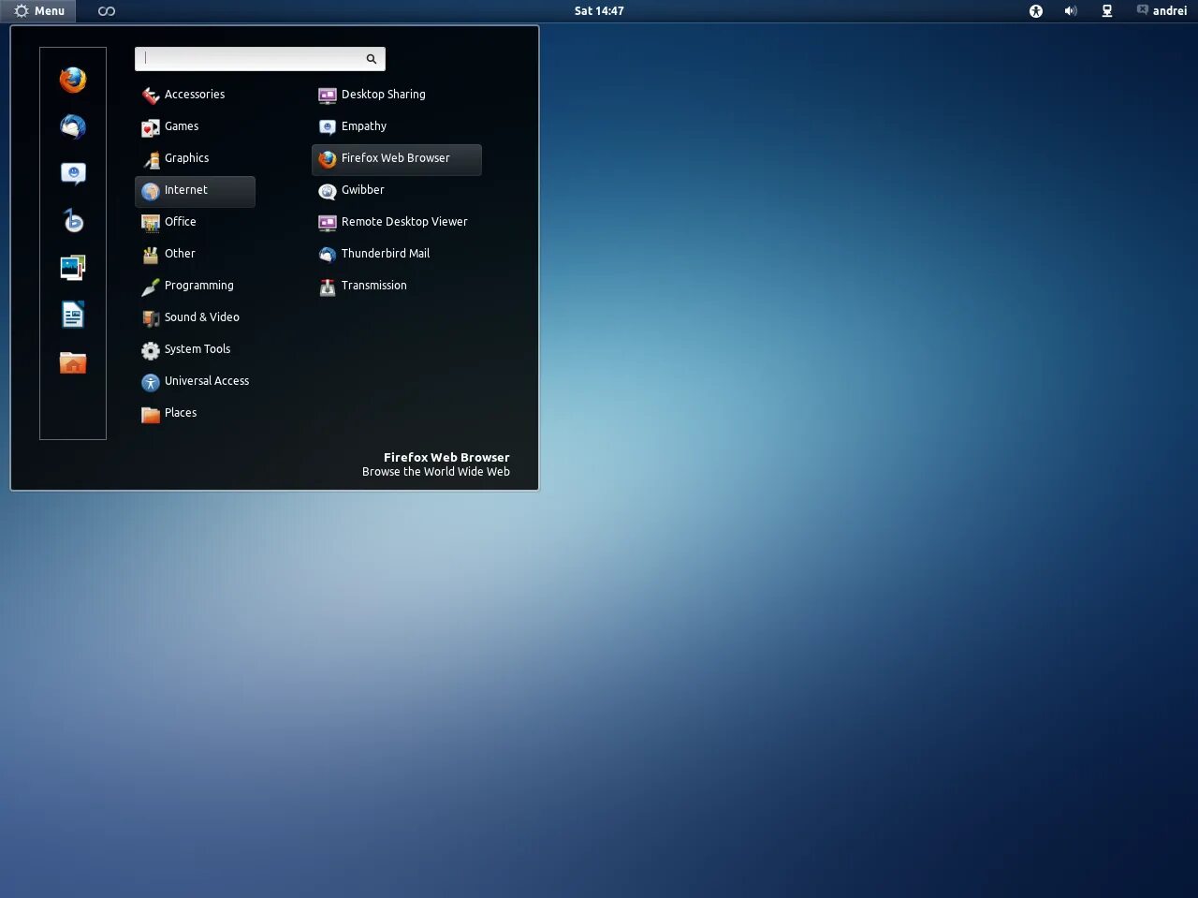
Task: Open the network status icon
Action: coord(1107,11)
